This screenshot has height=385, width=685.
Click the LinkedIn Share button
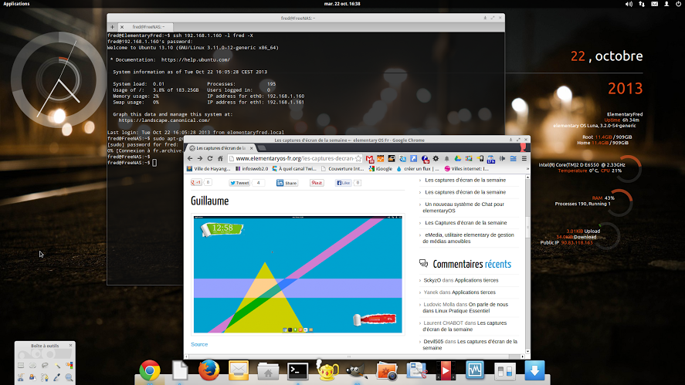tap(287, 183)
